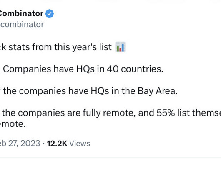Screen dimensions: 221x185
Task: Click the 55% figure in the tweet
Action: (166, 113)
